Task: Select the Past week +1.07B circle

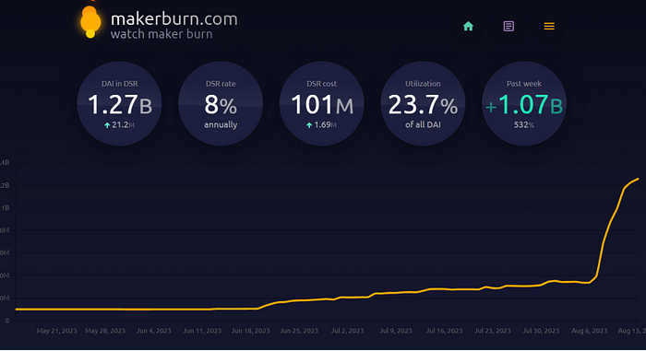Action: tap(524, 104)
